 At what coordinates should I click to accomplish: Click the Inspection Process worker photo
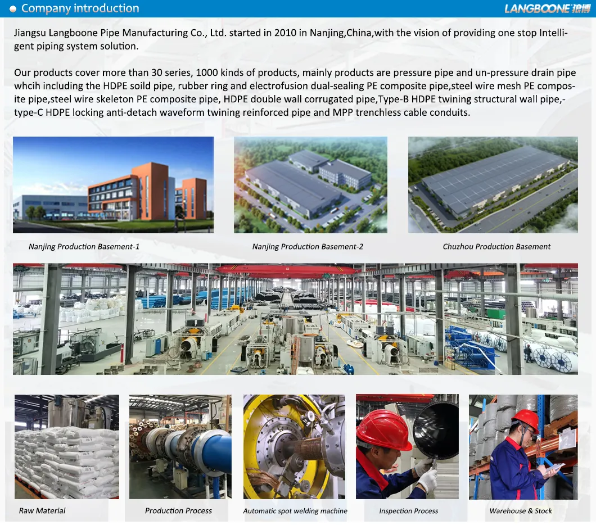tap(407, 446)
